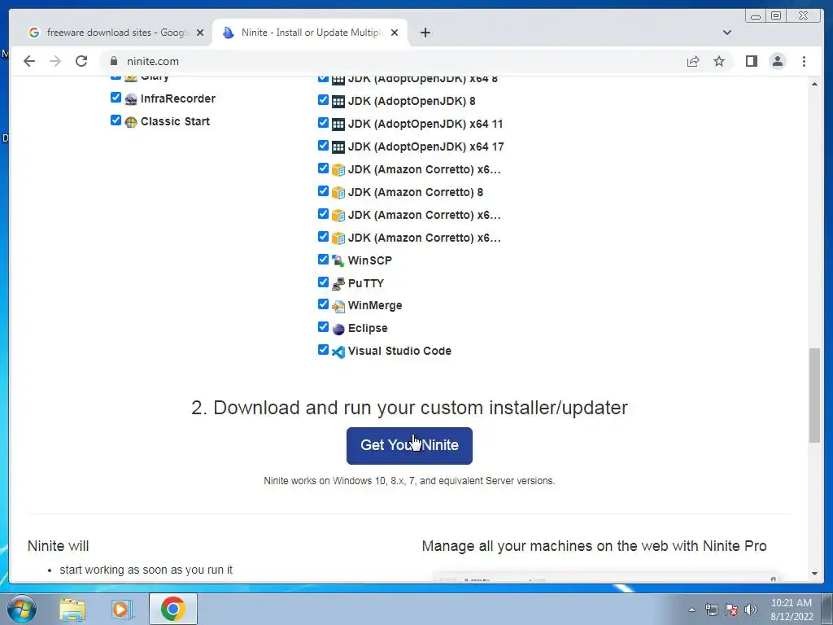Image resolution: width=833 pixels, height=625 pixels.
Task: Click the 'Ninite works on Windows 10' note
Action: tap(409, 481)
